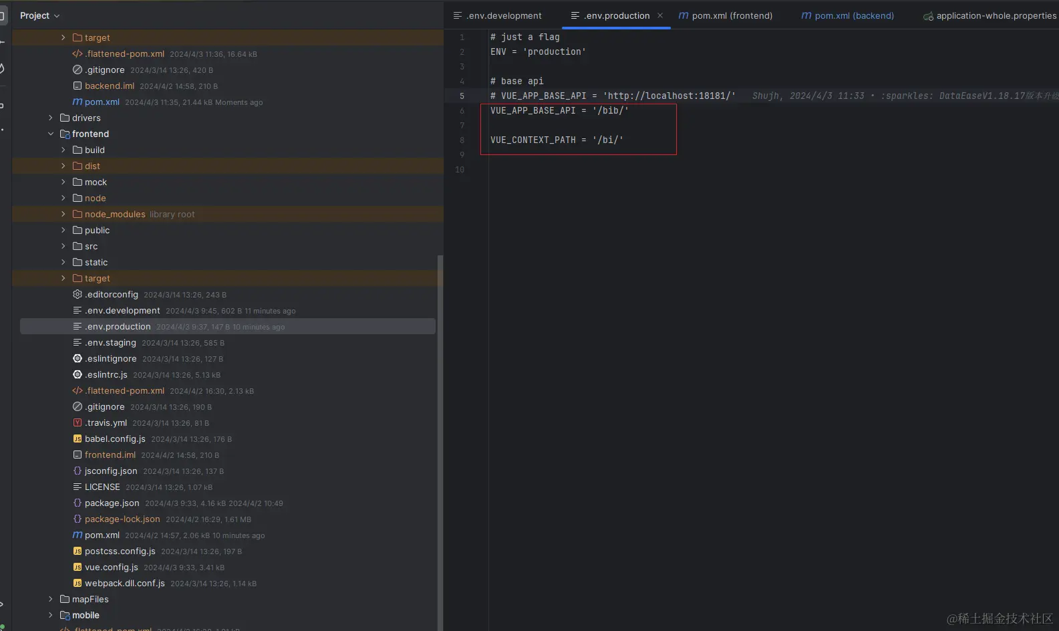
Task: Click the '# just a flag' comment
Action: [x=524, y=37]
